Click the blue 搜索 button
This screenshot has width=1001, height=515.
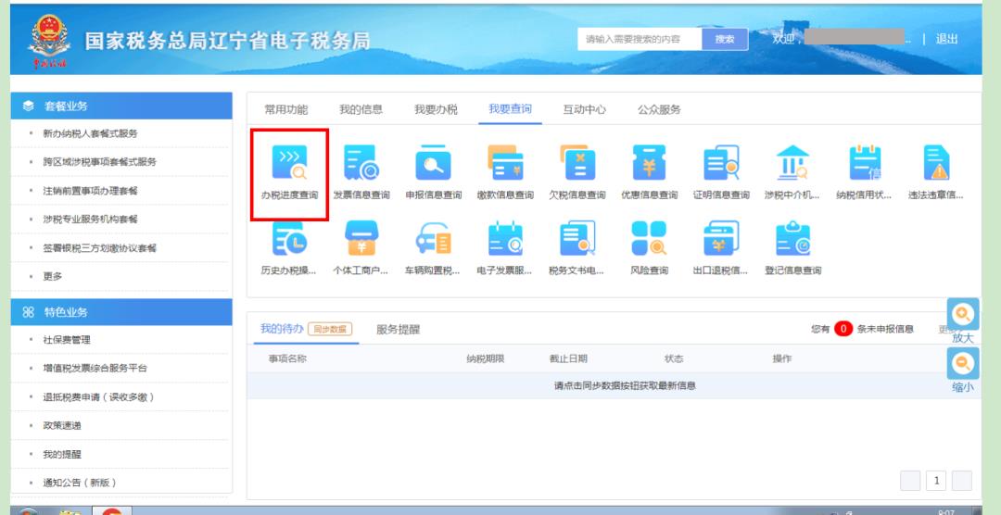pyautogui.click(x=725, y=39)
